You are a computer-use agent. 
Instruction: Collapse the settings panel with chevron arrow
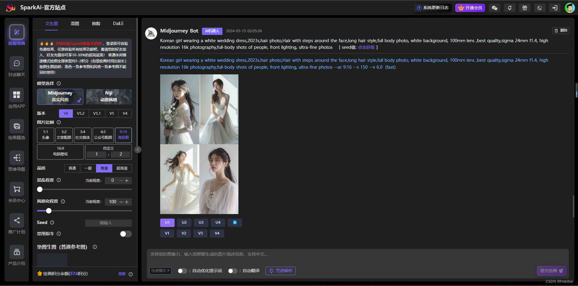[x=138, y=149]
